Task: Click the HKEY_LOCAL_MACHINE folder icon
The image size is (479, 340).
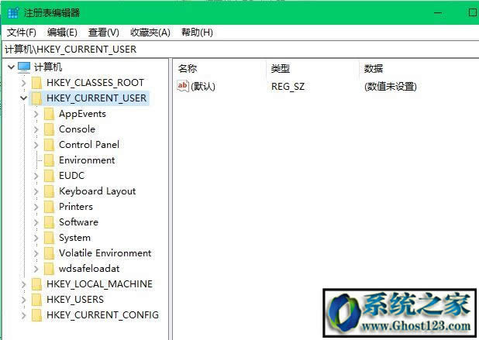Action: [x=36, y=284]
